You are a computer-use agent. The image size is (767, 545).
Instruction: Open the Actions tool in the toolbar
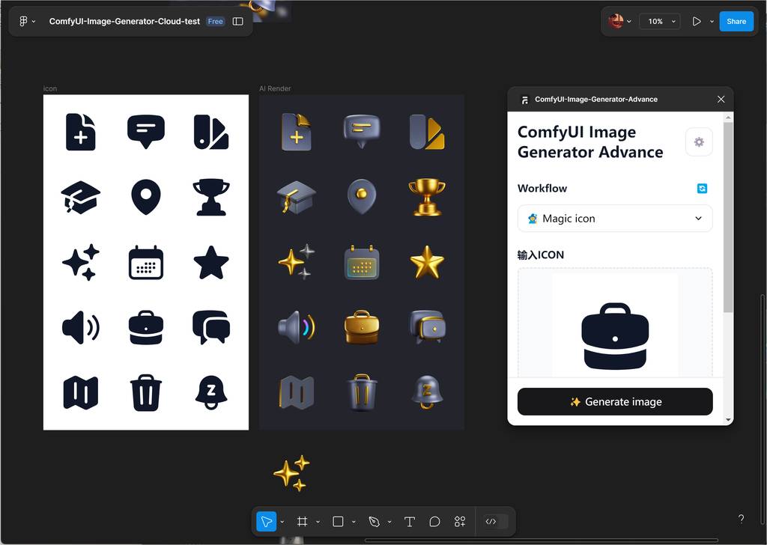click(460, 522)
